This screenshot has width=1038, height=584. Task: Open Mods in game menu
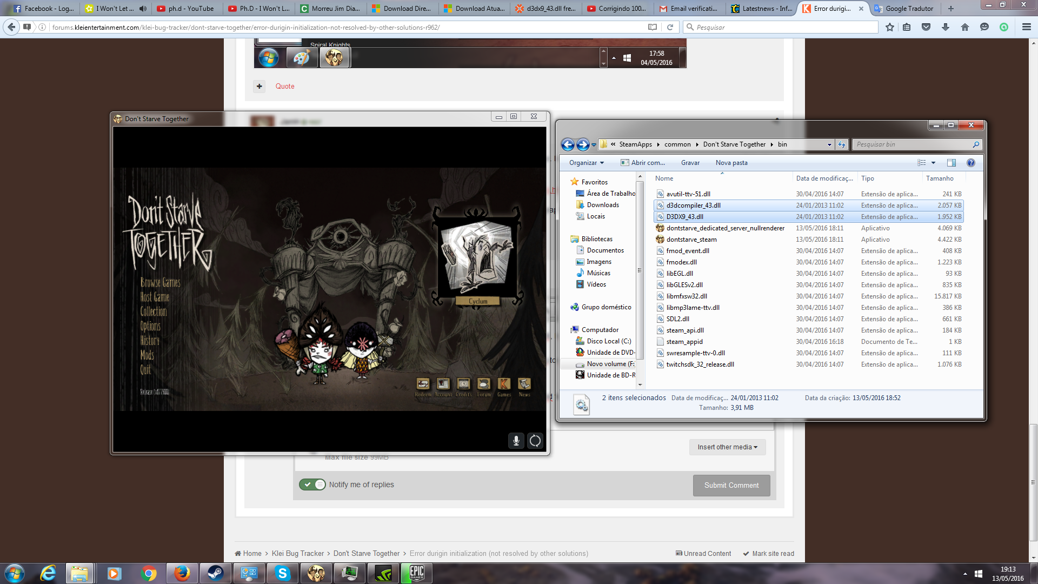[147, 355]
